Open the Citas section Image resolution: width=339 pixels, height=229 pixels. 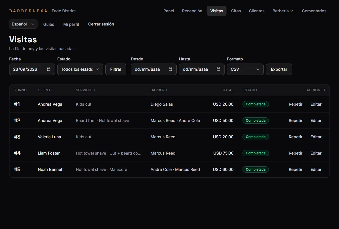click(236, 11)
